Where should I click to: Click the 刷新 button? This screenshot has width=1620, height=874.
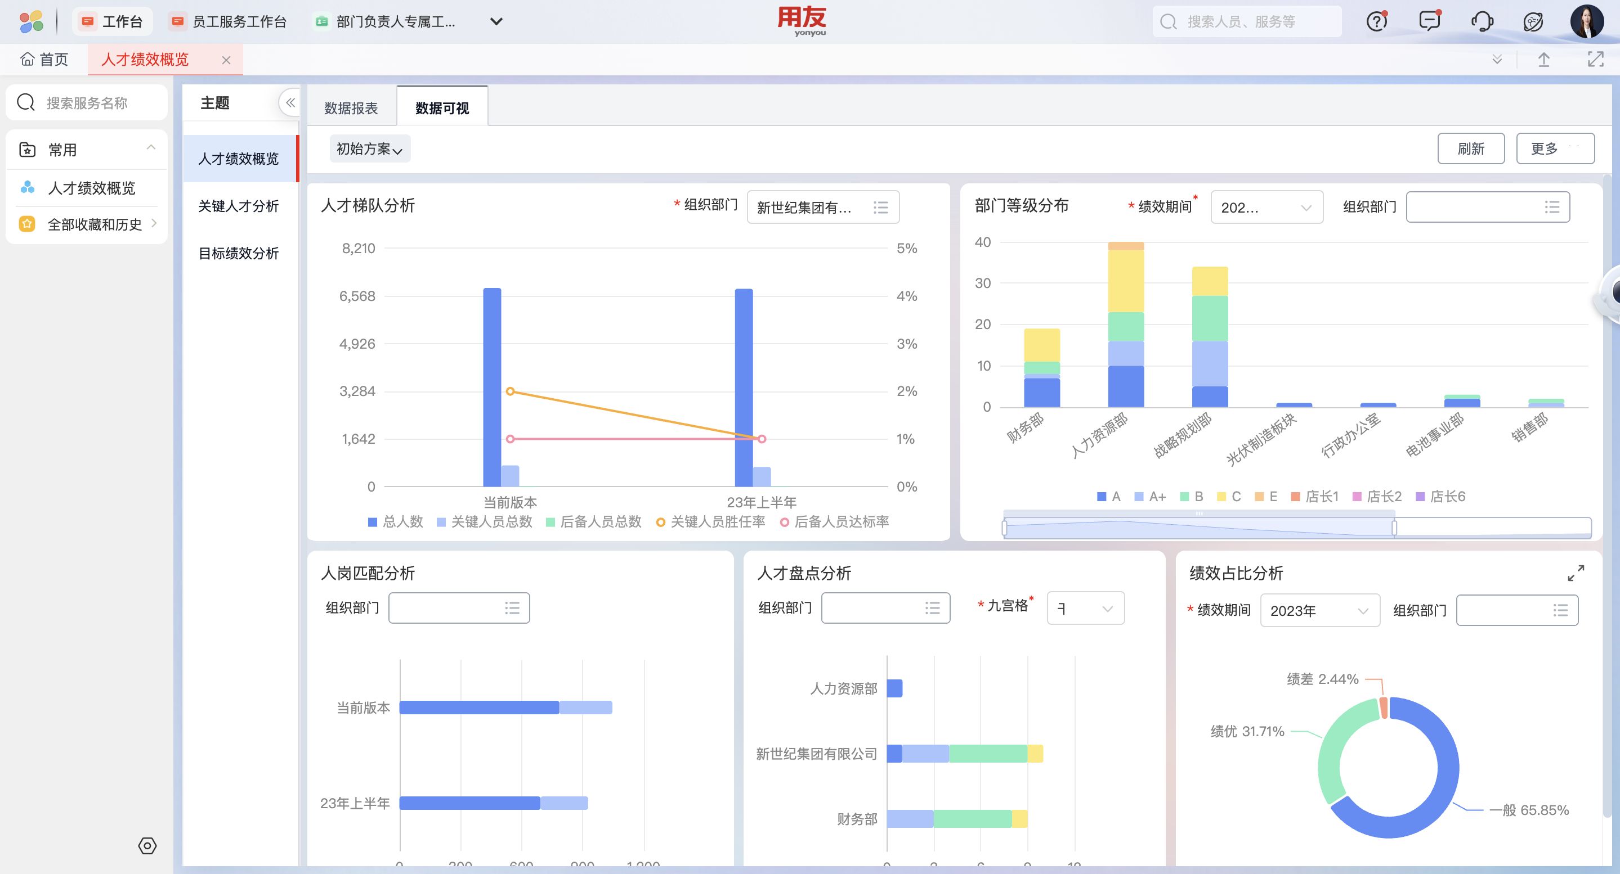click(1471, 149)
